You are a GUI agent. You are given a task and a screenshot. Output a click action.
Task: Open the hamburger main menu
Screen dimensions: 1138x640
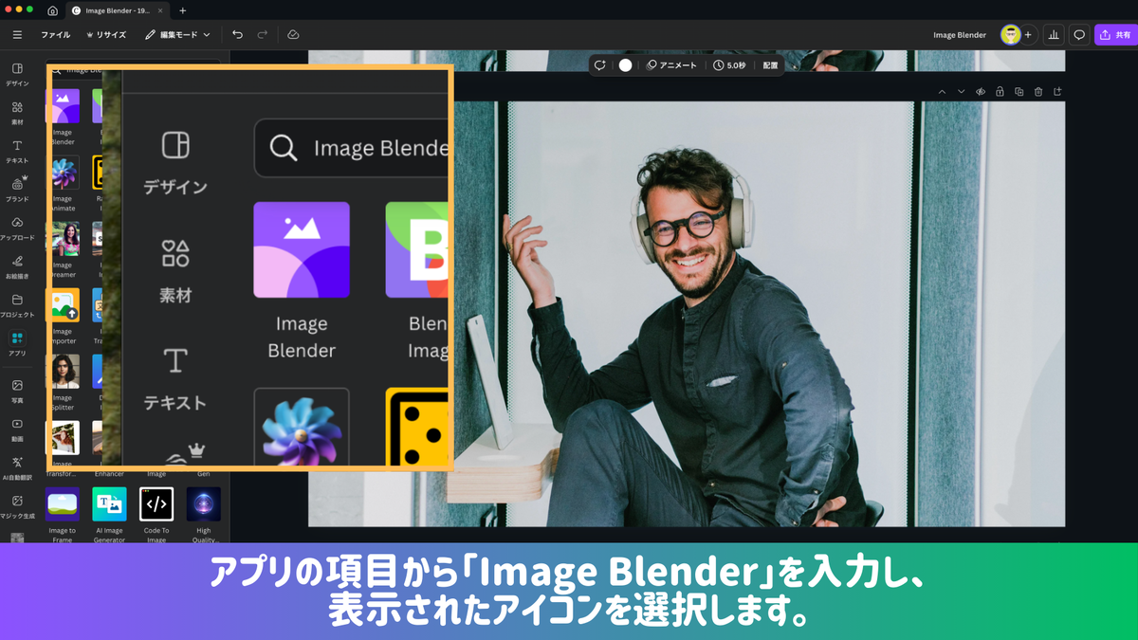(17, 35)
